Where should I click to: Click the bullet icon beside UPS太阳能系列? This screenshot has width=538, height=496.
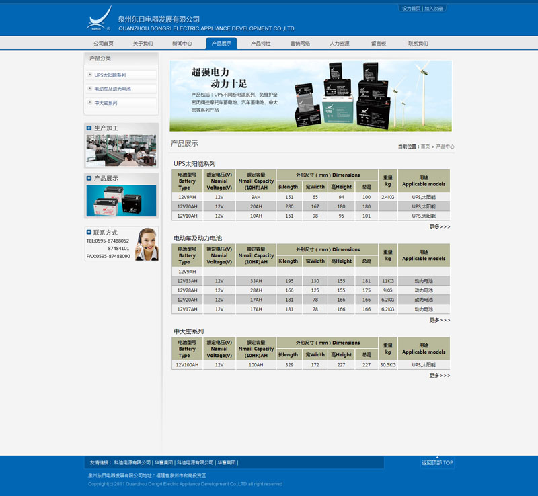(90, 75)
